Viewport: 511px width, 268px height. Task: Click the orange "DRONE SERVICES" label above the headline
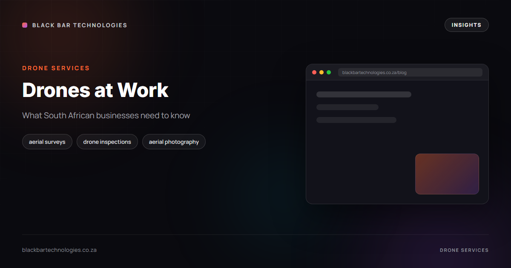point(56,68)
